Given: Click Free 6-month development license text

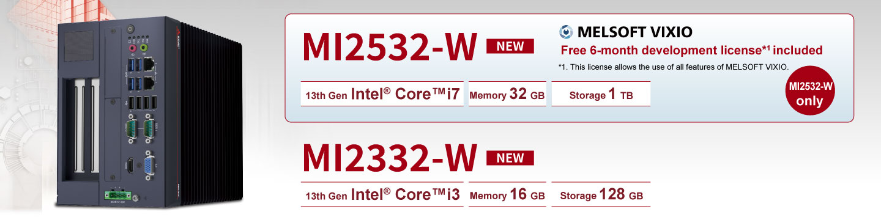Looking at the screenshot, I should coord(692,50).
